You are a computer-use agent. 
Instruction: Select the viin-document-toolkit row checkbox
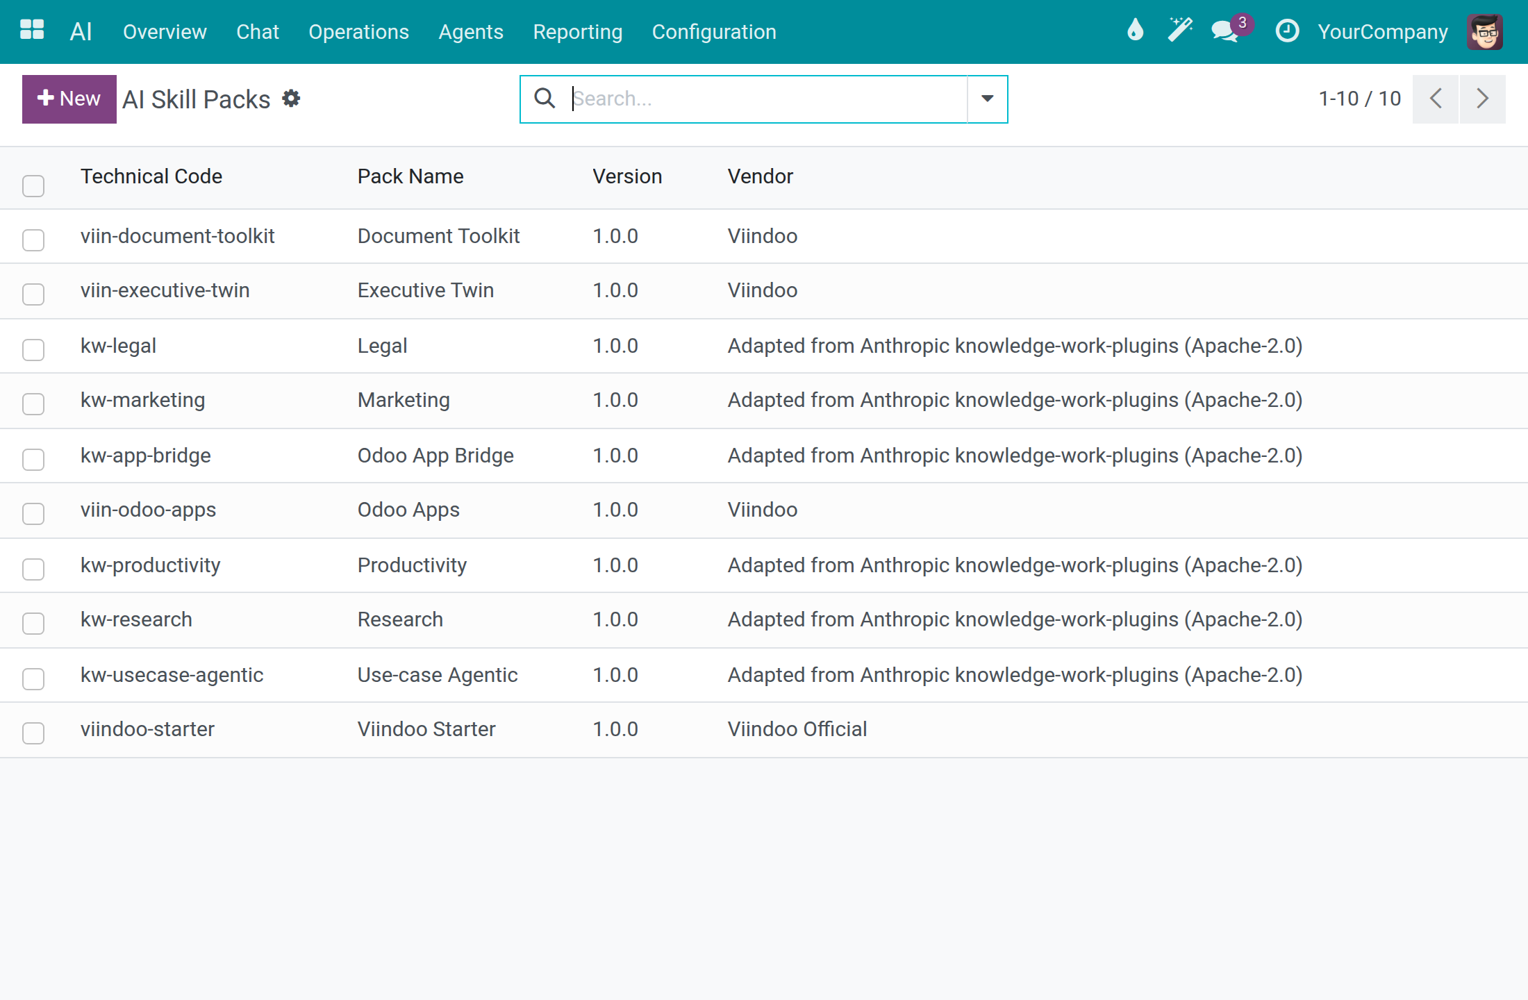click(33, 240)
